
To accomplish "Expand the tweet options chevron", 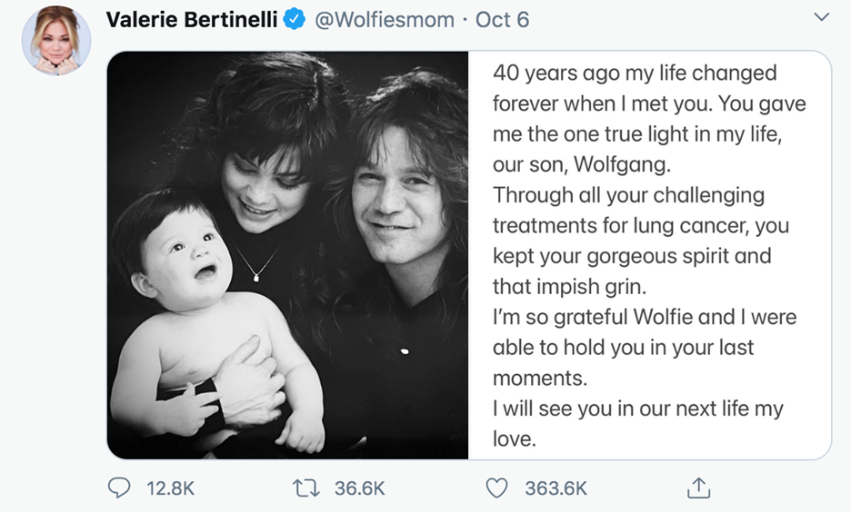I will coord(821,17).
